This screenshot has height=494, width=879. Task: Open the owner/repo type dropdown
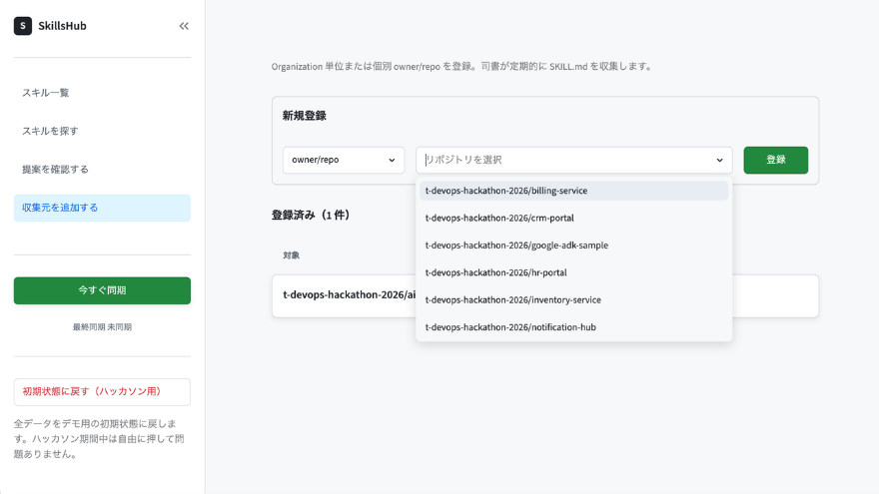(344, 161)
